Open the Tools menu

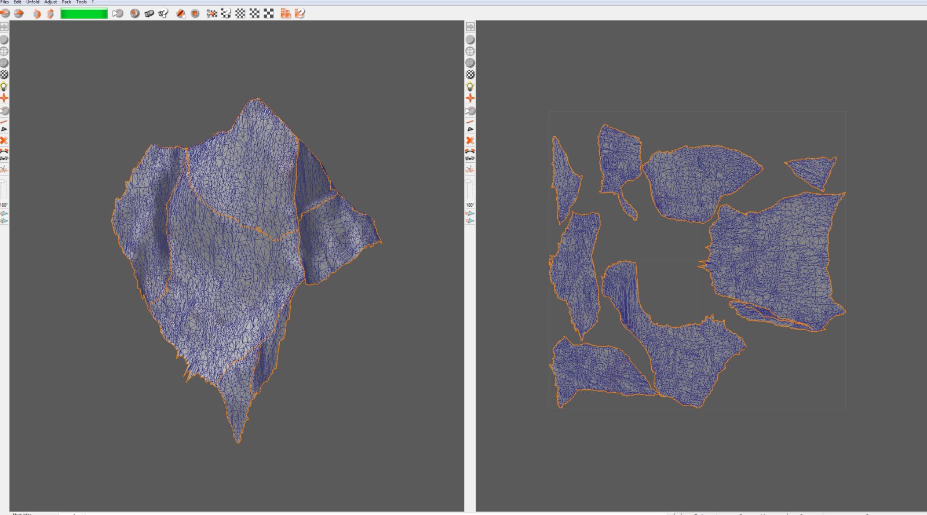[x=81, y=2]
